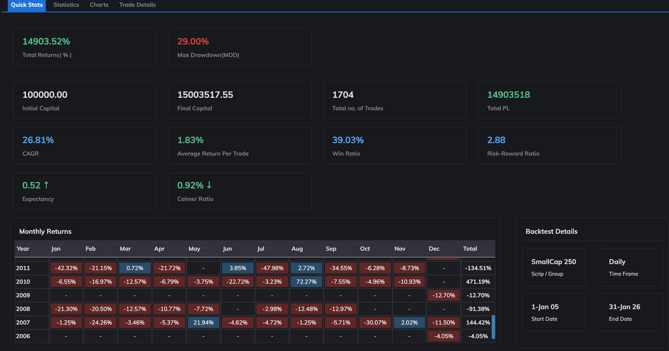Click the Start Date 1-Jan 05 field
Viewport: 669px width, 351px height.
554,313
